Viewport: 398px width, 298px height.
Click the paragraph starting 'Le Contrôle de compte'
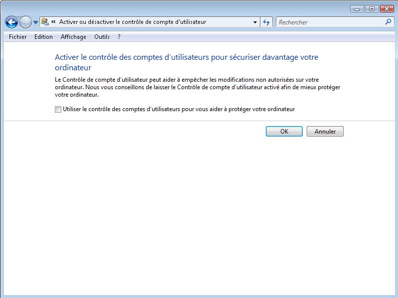[x=198, y=87]
